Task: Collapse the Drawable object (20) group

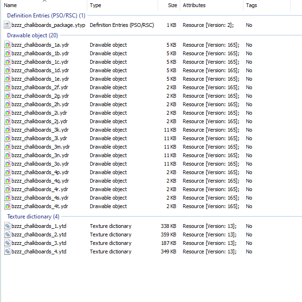Action: (33, 35)
